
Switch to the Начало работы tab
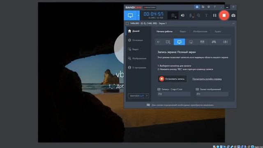164,31
